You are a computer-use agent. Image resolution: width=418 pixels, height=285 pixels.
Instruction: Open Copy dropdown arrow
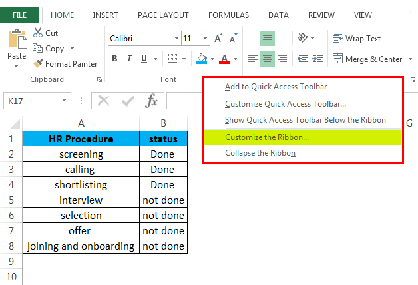pos(73,48)
